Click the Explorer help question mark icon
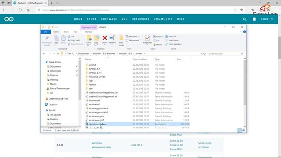Screen dimensions: 281x158 pos(245,32)
